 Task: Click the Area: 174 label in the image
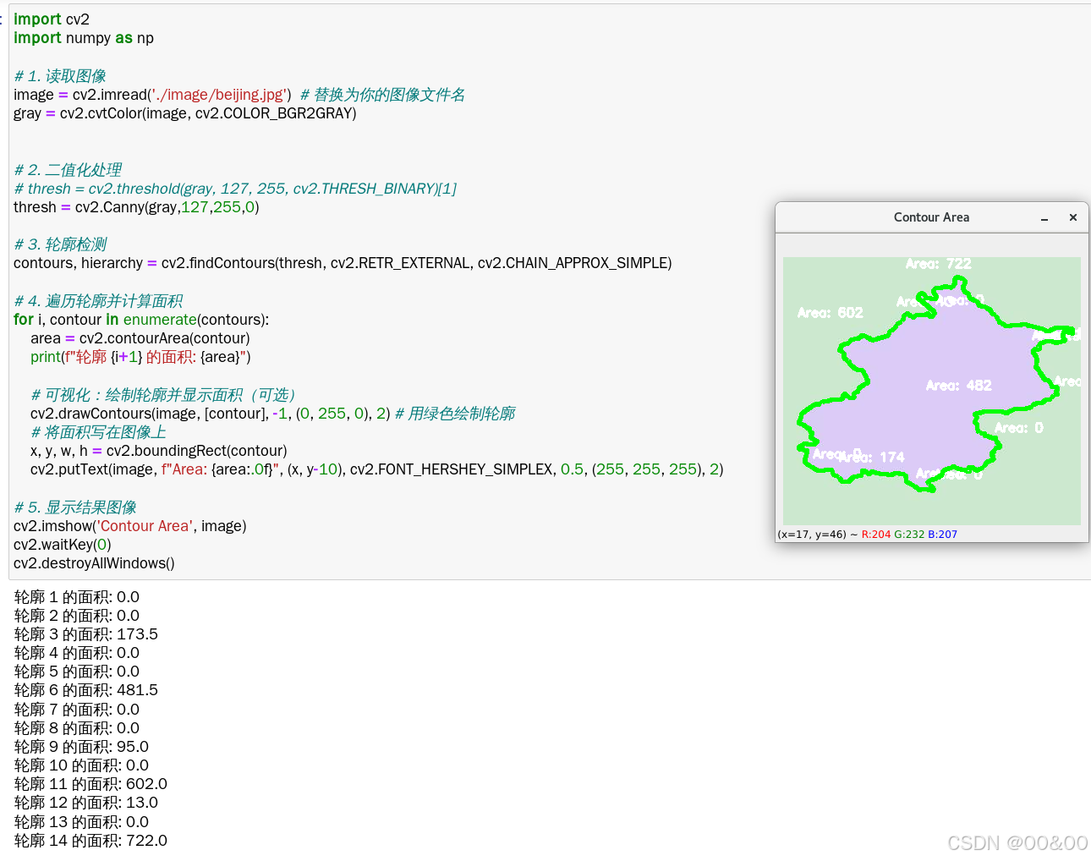tap(875, 457)
